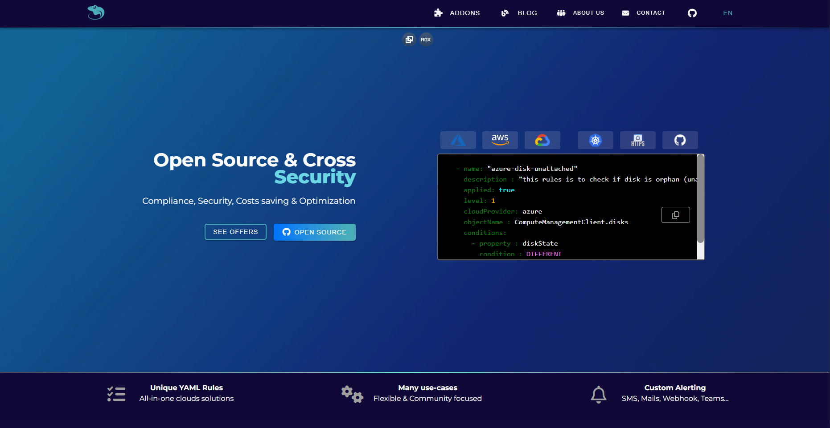Copy the YAML rule code snippet
The height and width of the screenshot is (428, 830).
click(675, 215)
